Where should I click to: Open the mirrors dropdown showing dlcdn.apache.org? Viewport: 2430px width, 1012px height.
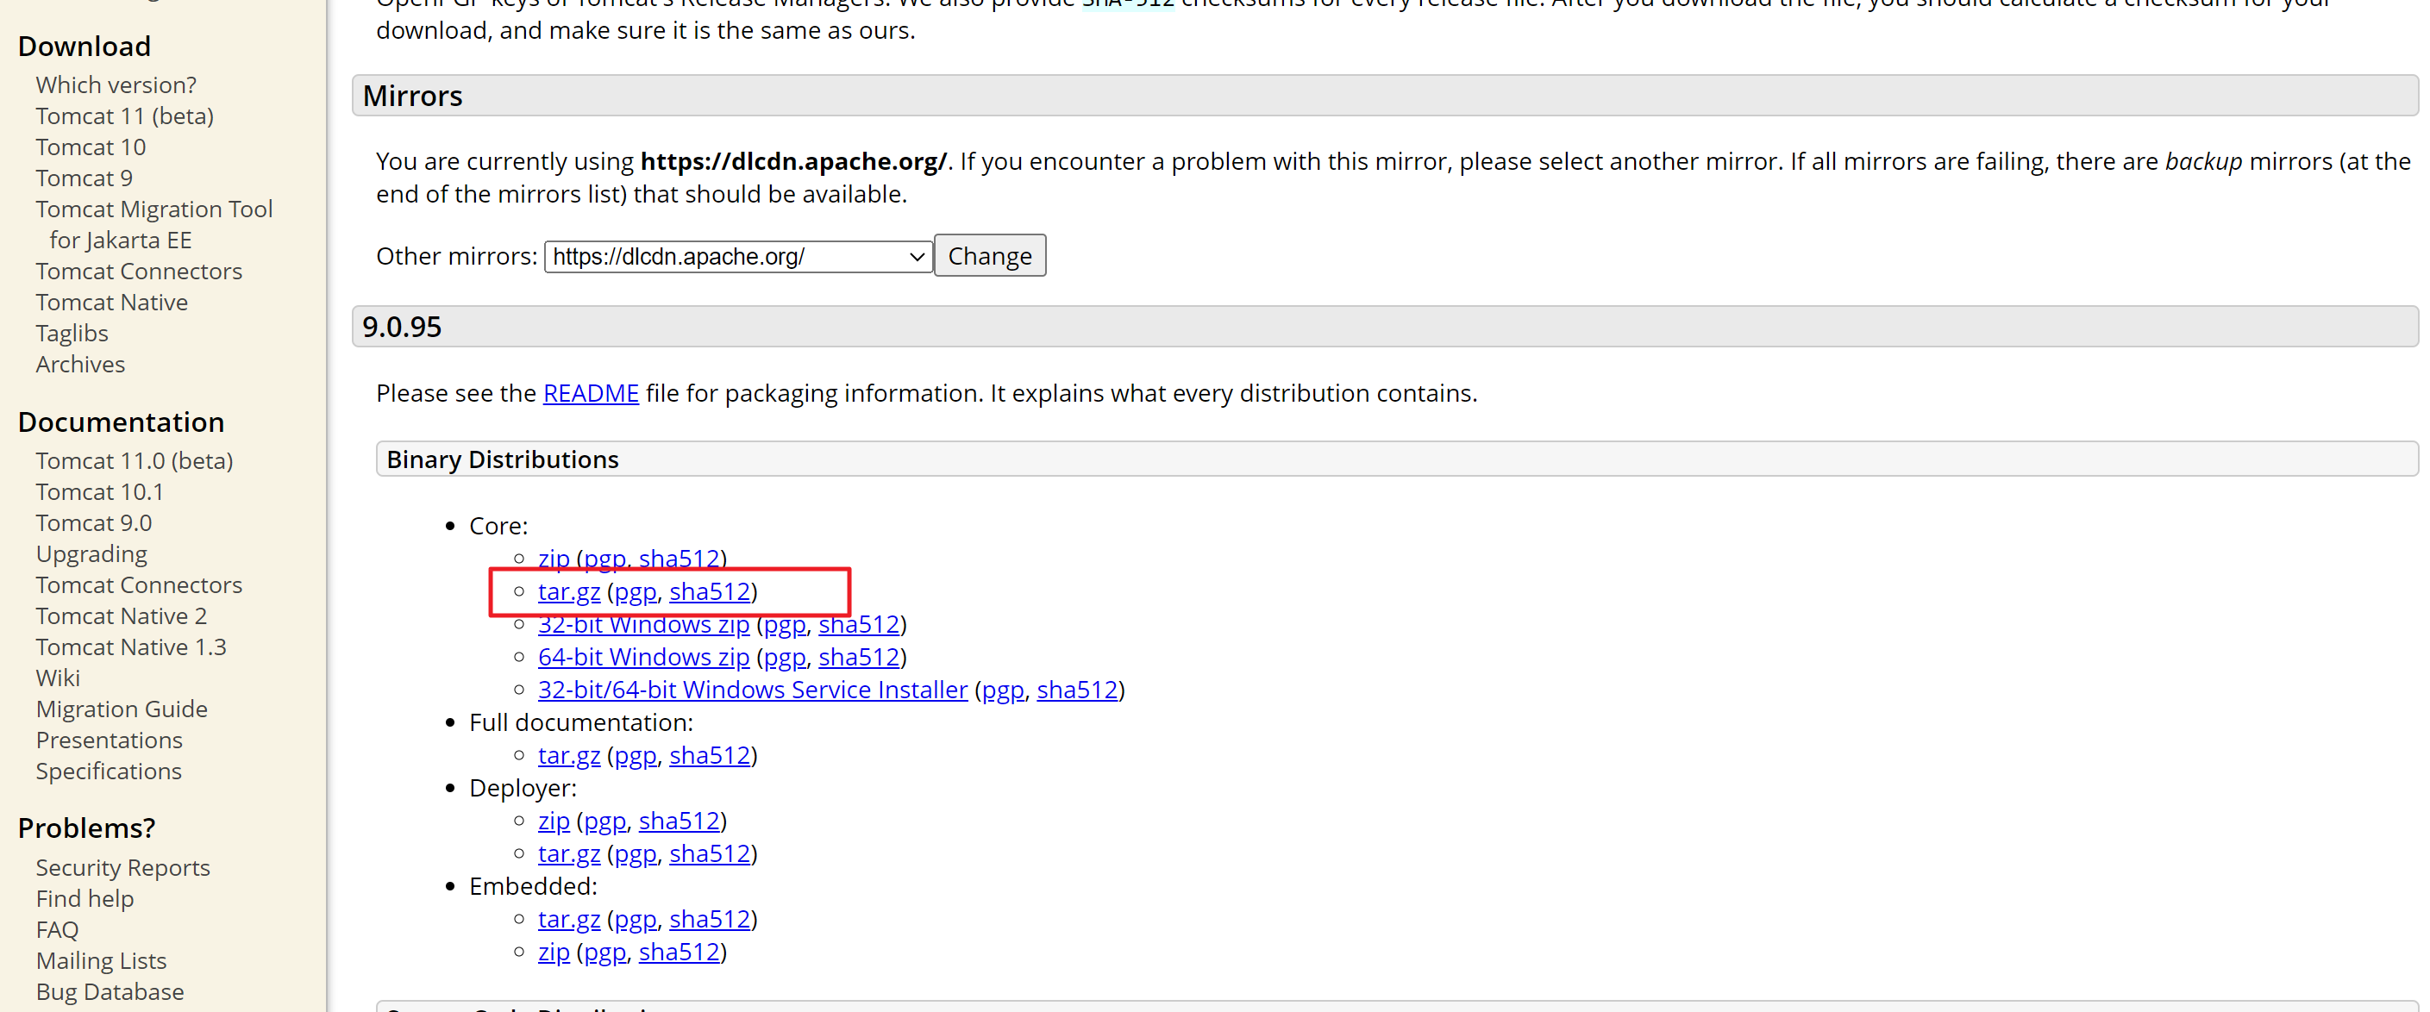point(736,257)
